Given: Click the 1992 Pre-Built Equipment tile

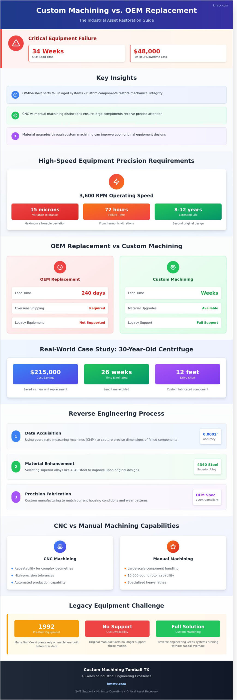Looking at the screenshot, I should click(x=47, y=628).
